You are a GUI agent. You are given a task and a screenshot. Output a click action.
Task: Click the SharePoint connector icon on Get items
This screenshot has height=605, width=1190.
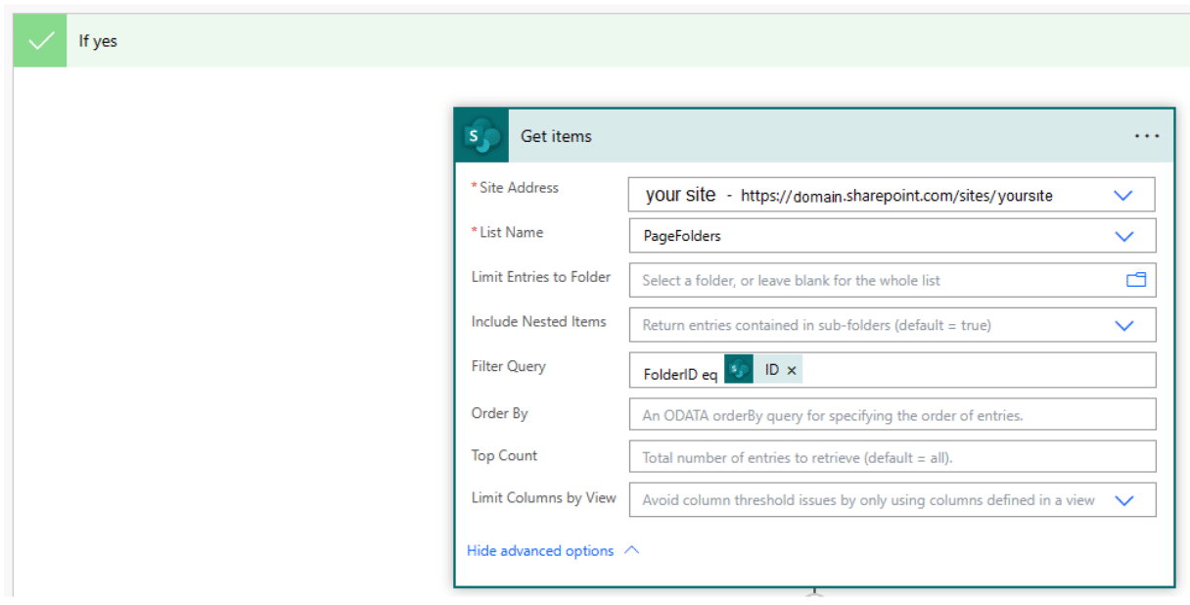(x=481, y=136)
